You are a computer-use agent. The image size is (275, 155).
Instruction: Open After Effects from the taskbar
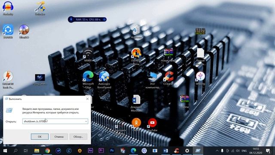pos(90,151)
